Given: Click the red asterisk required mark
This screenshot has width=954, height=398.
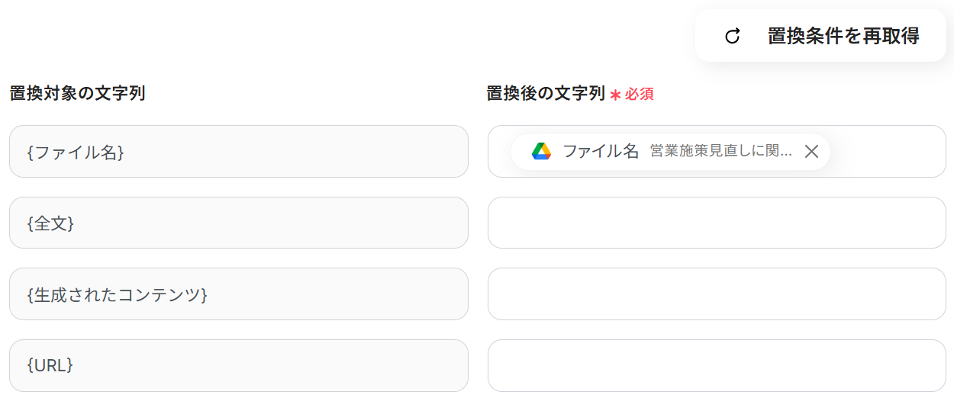Looking at the screenshot, I should tap(615, 95).
